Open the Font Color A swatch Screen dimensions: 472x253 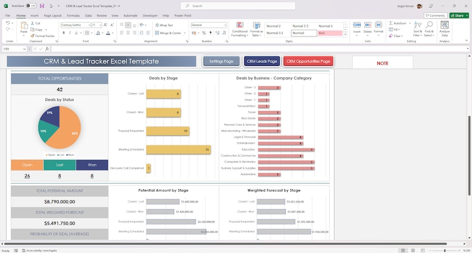coord(108,33)
